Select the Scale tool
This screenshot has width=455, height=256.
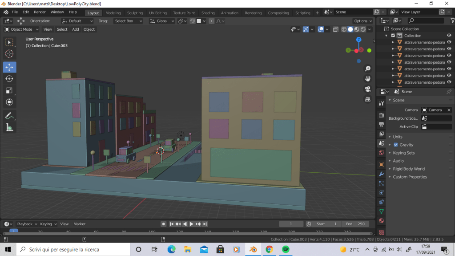(x=9, y=90)
